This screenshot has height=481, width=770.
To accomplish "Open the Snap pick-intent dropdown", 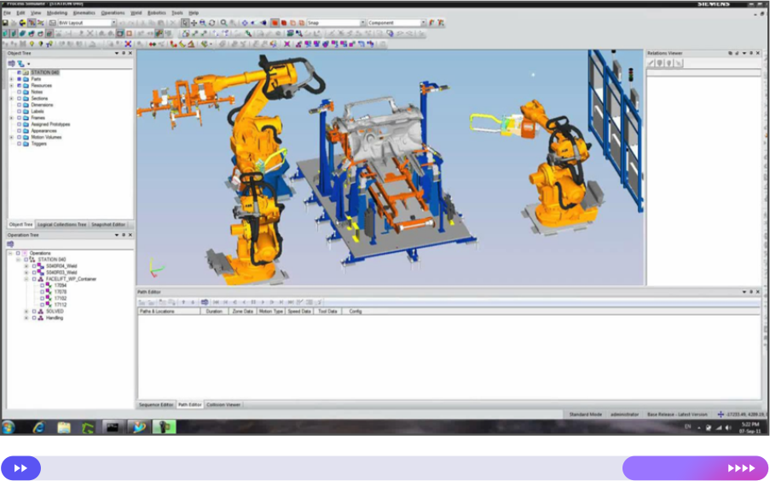I will pyautogui.click(x=362, y=23).
